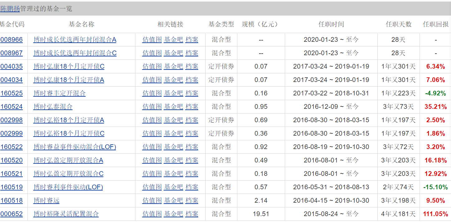Select the 35.21% return value
This screenshot has width=451, height=222.
[436, 107]
